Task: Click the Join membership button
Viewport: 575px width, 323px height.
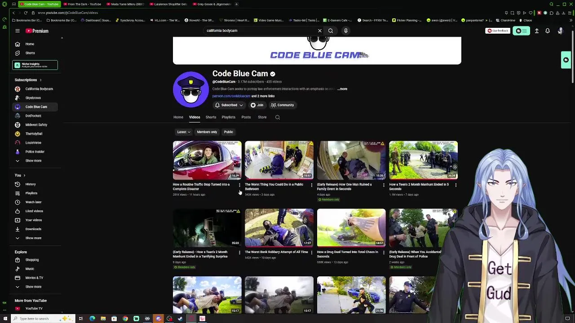Action: (x=257, y=105)
